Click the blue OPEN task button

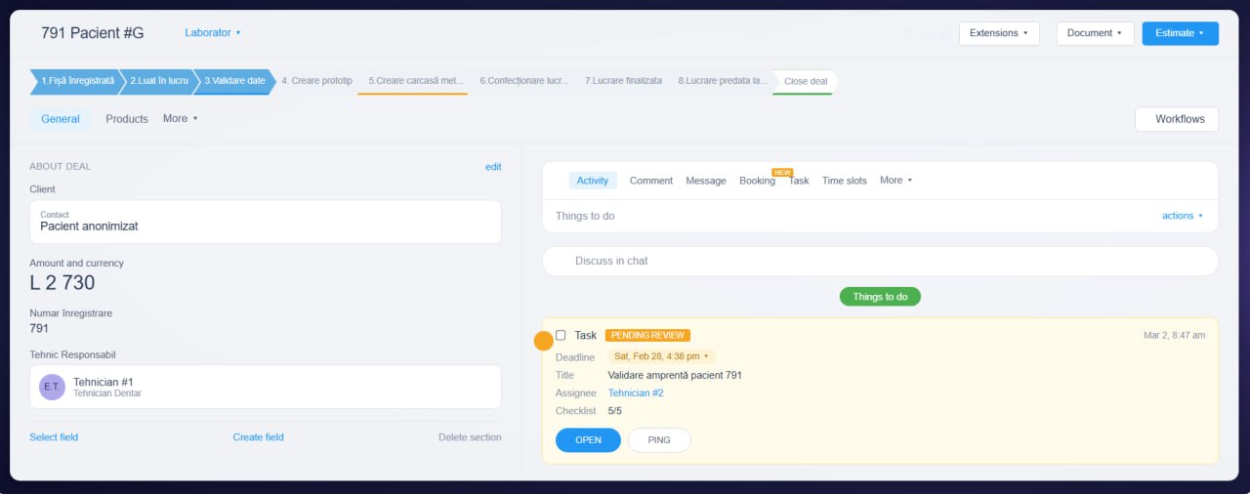(x=588, y=440)
